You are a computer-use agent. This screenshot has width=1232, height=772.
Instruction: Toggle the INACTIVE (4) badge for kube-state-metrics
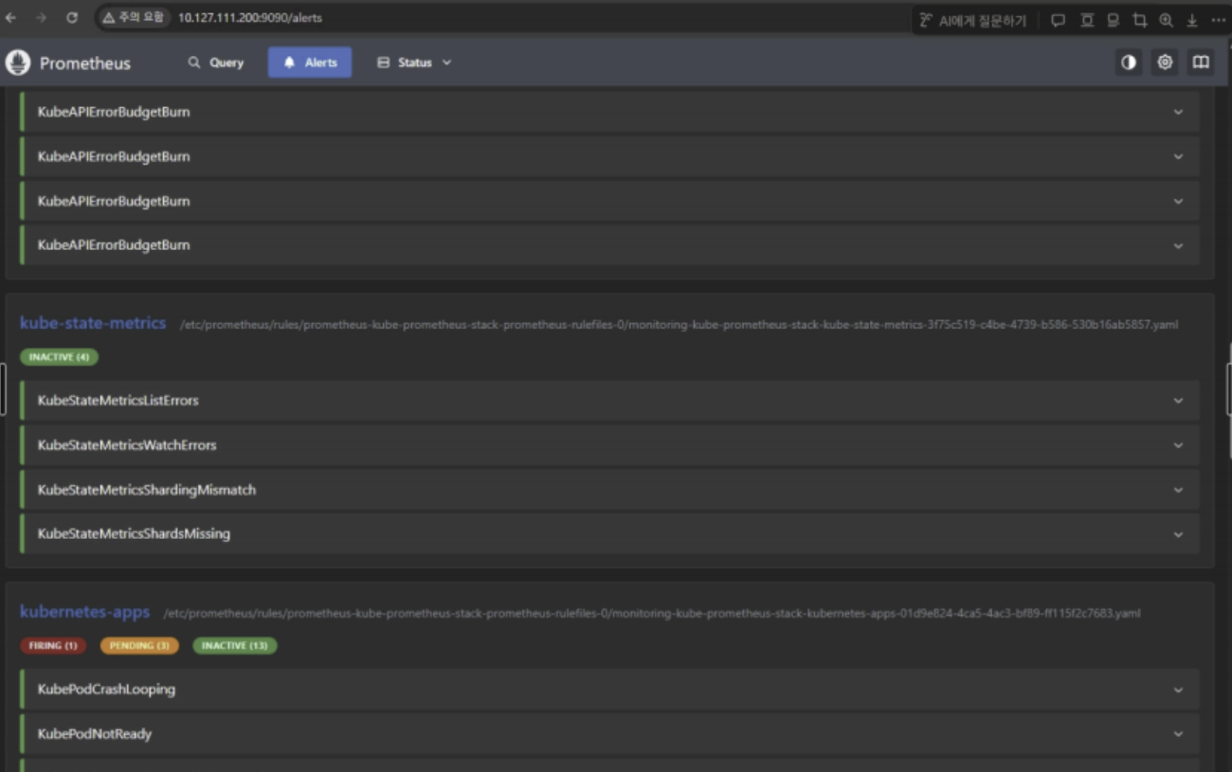coord(59,357)
